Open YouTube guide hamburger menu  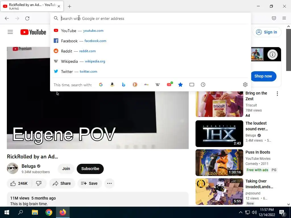point(10,32)
